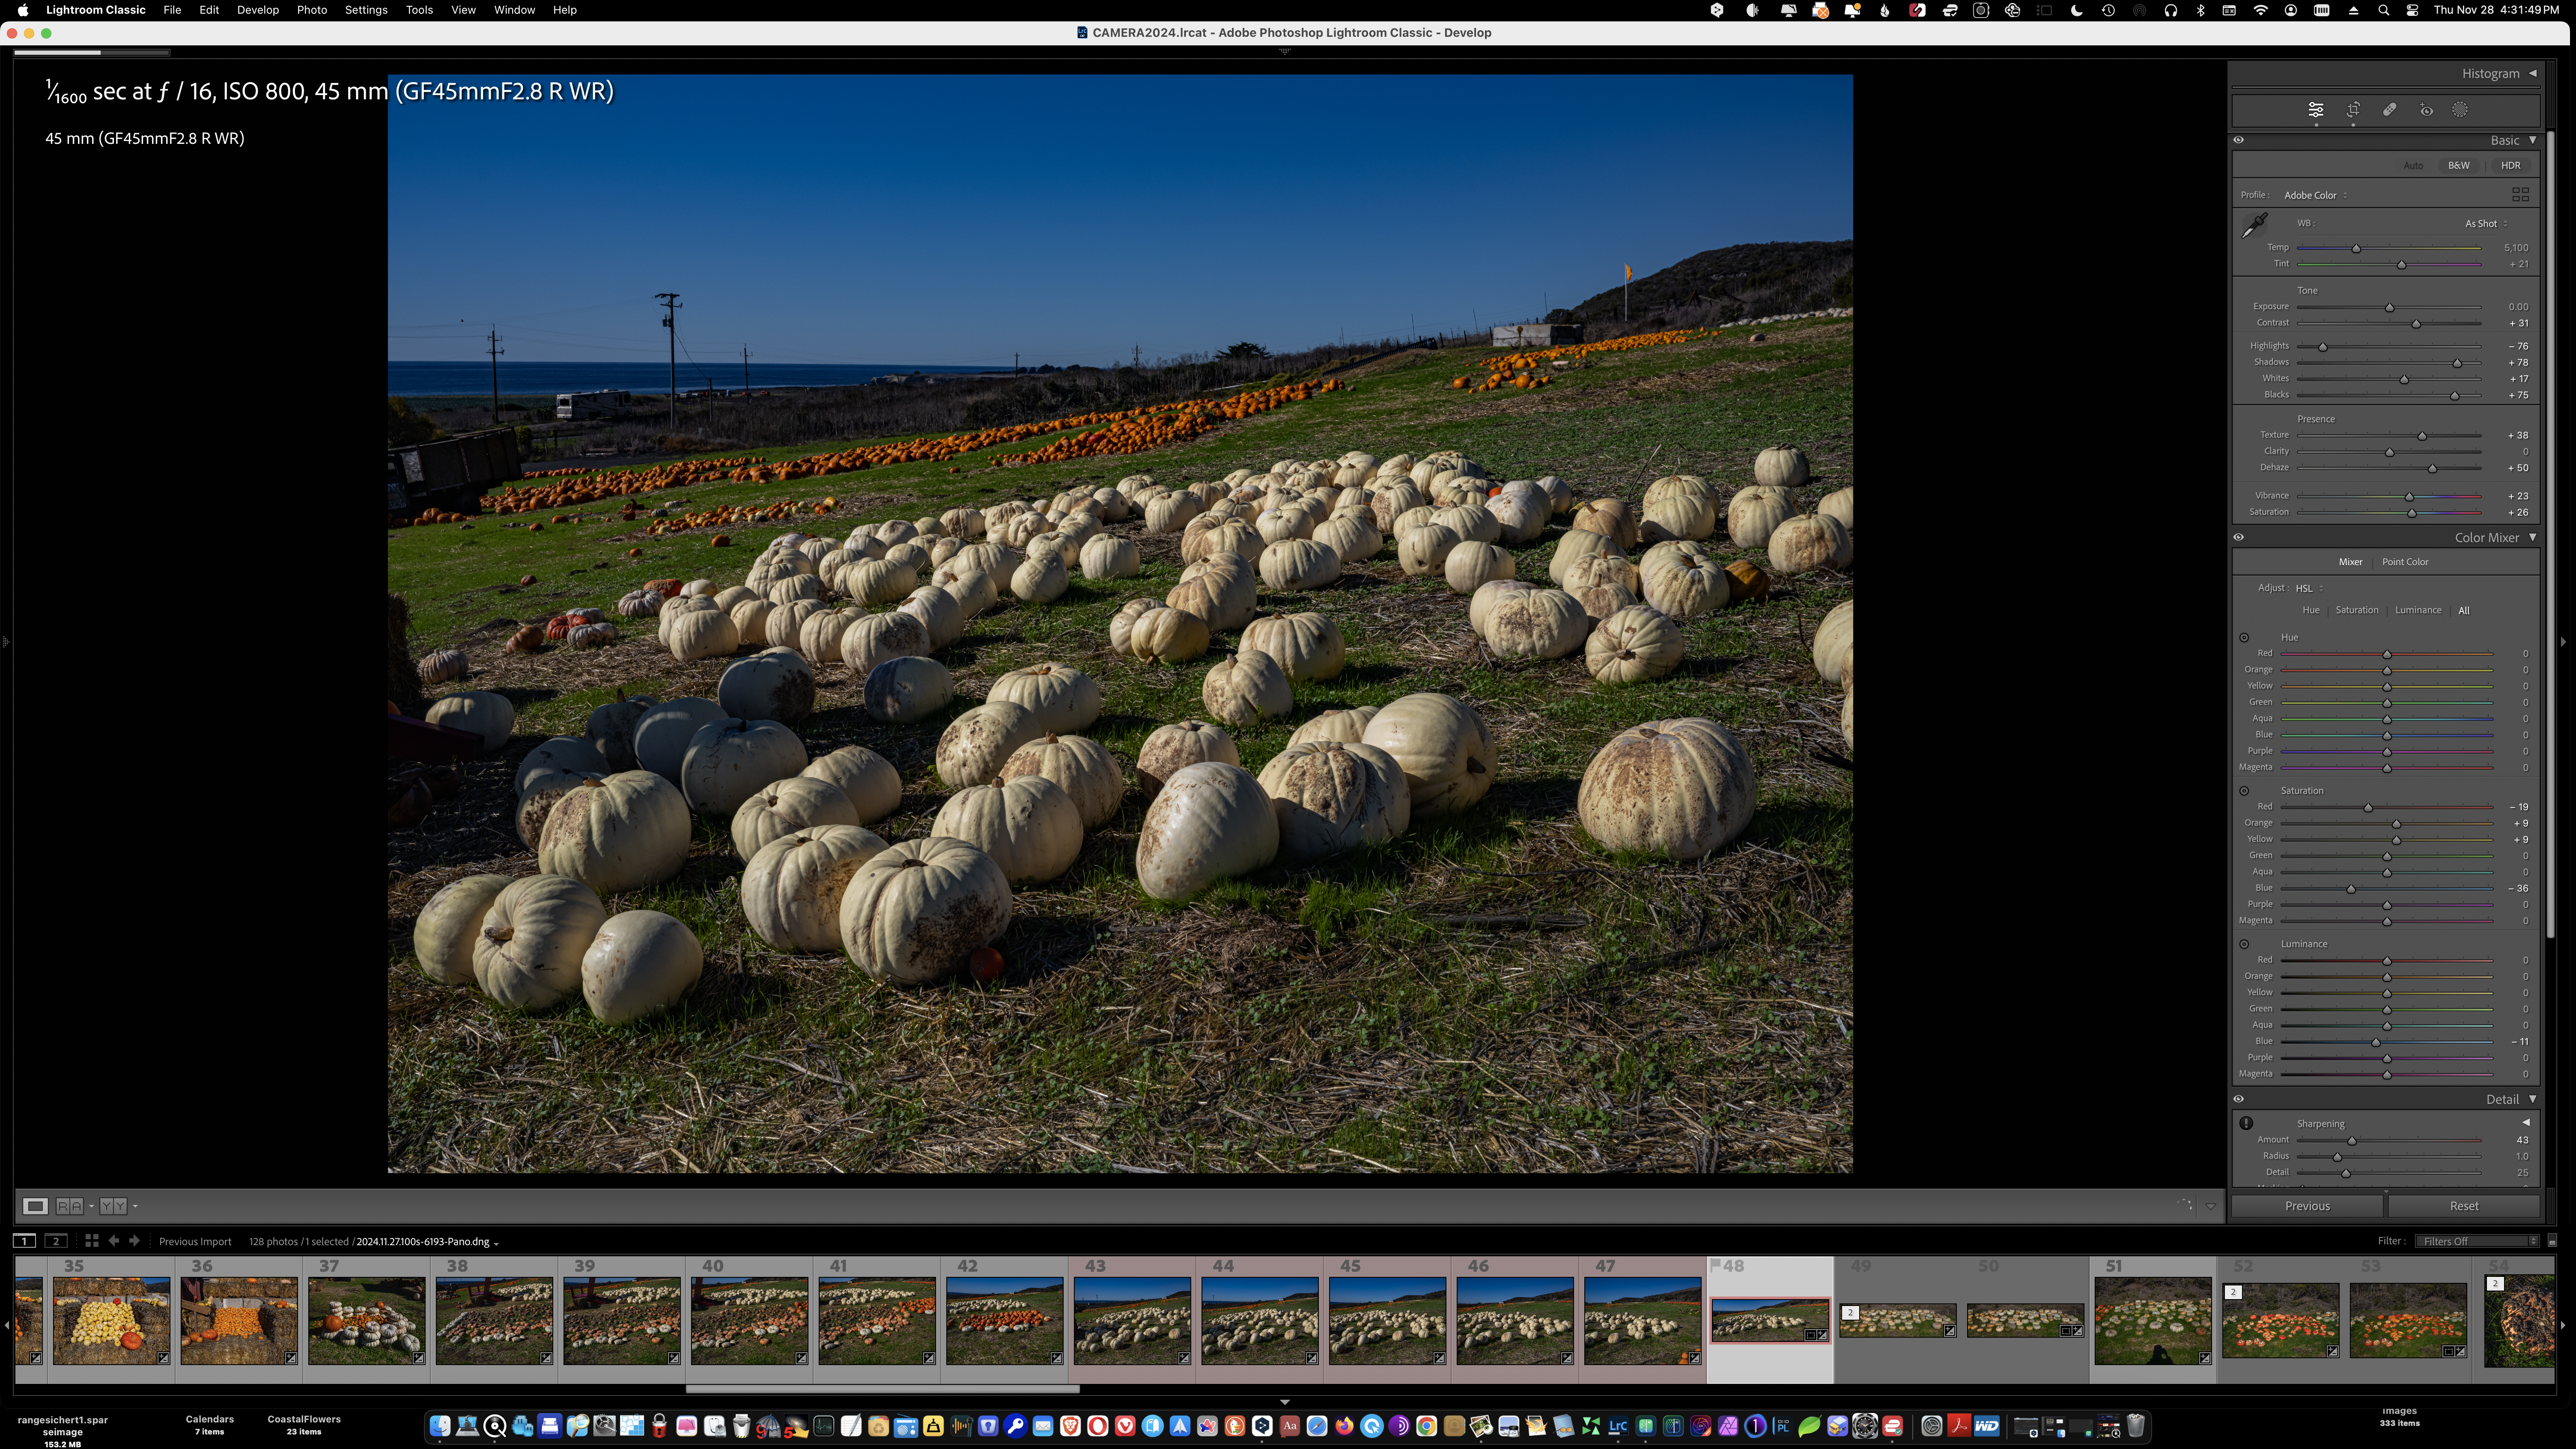Toggle the Detail panel eye visibility
Viewport: 2576px width, 1449px height.
click(x=2239, y=1099)
